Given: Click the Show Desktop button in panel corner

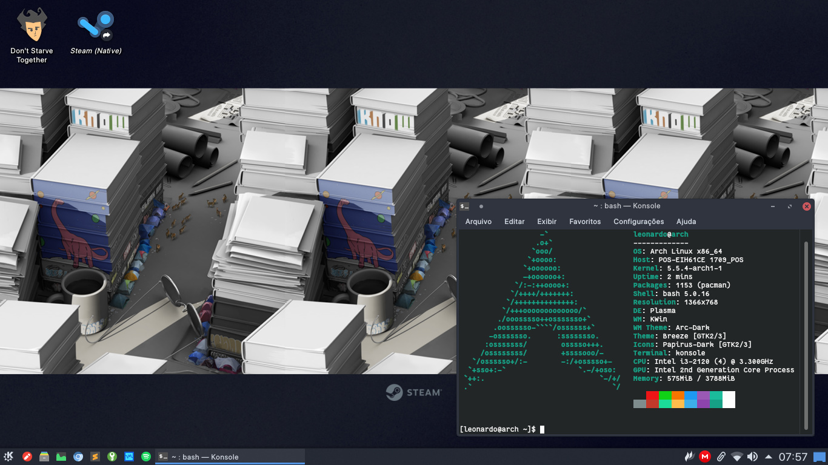Looking at the screenshot, I should 820,457.
